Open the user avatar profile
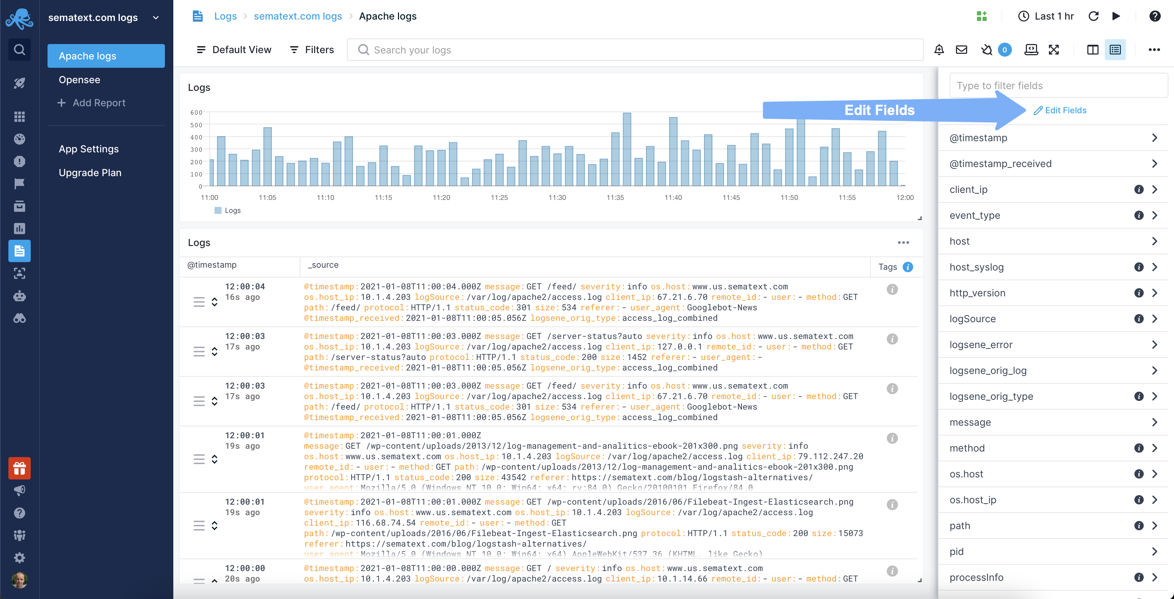 19,580
